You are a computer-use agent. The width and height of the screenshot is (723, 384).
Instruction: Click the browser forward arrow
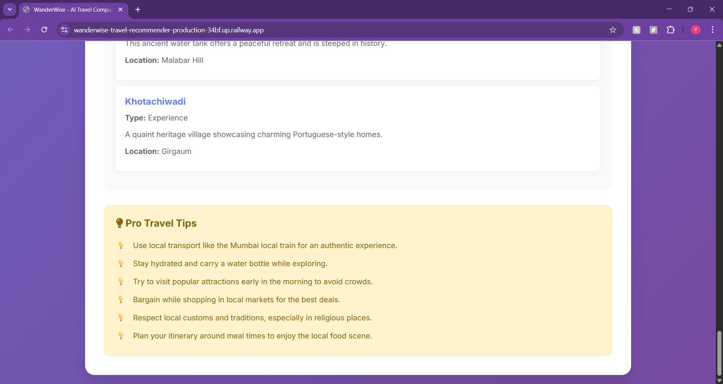click(27, 30)
